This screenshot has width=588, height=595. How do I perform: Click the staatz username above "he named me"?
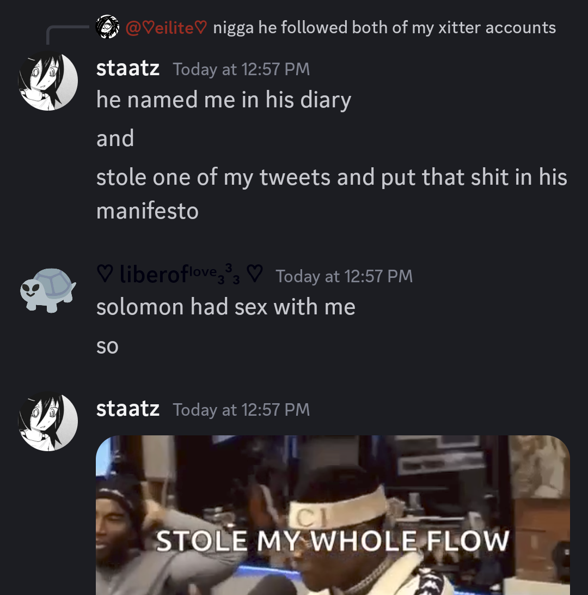coord(127,69)
